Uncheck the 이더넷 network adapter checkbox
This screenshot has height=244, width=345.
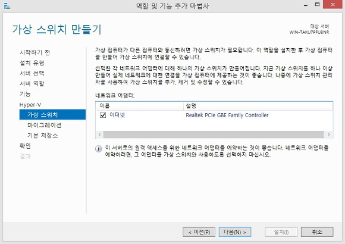tap(103, 115)
